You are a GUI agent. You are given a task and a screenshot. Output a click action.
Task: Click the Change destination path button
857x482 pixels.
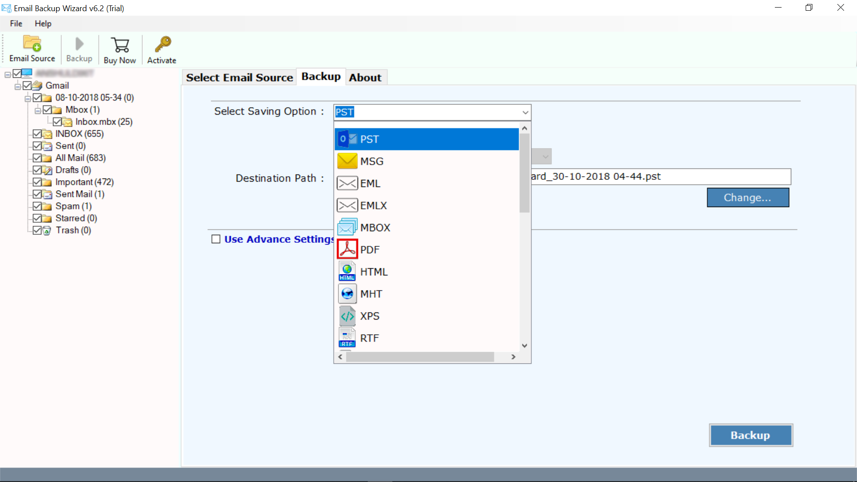748,197
